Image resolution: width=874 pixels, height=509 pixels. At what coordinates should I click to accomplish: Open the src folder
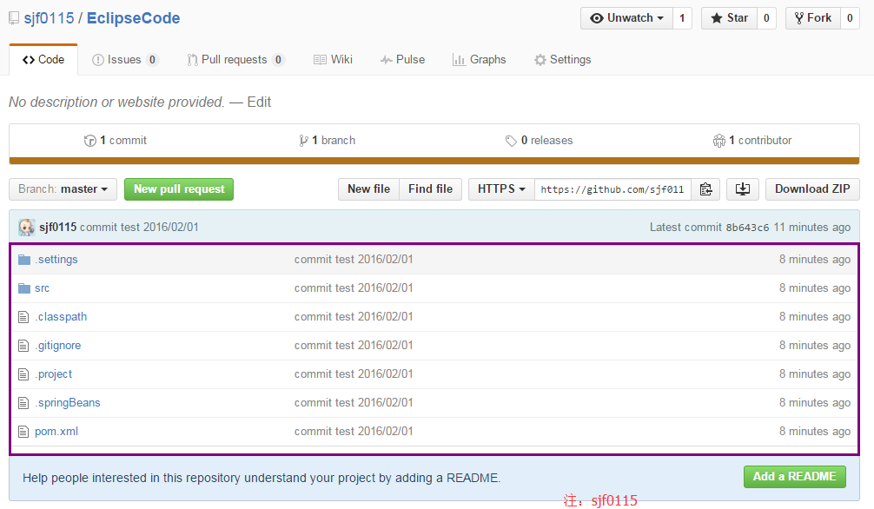(x=42, y=288)
